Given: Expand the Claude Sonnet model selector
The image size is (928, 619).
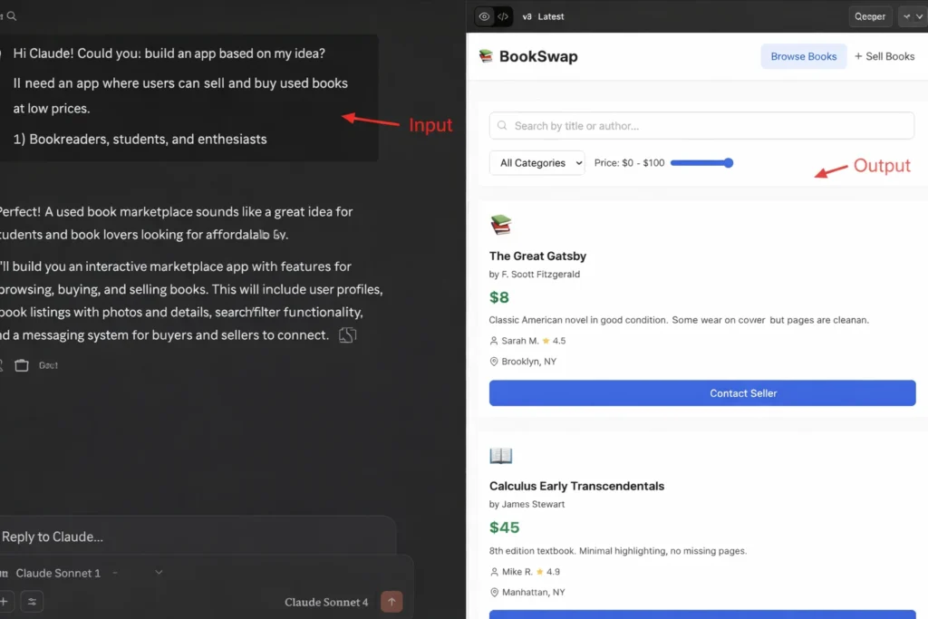Looking at the screenshot, I should pos(159,573).
